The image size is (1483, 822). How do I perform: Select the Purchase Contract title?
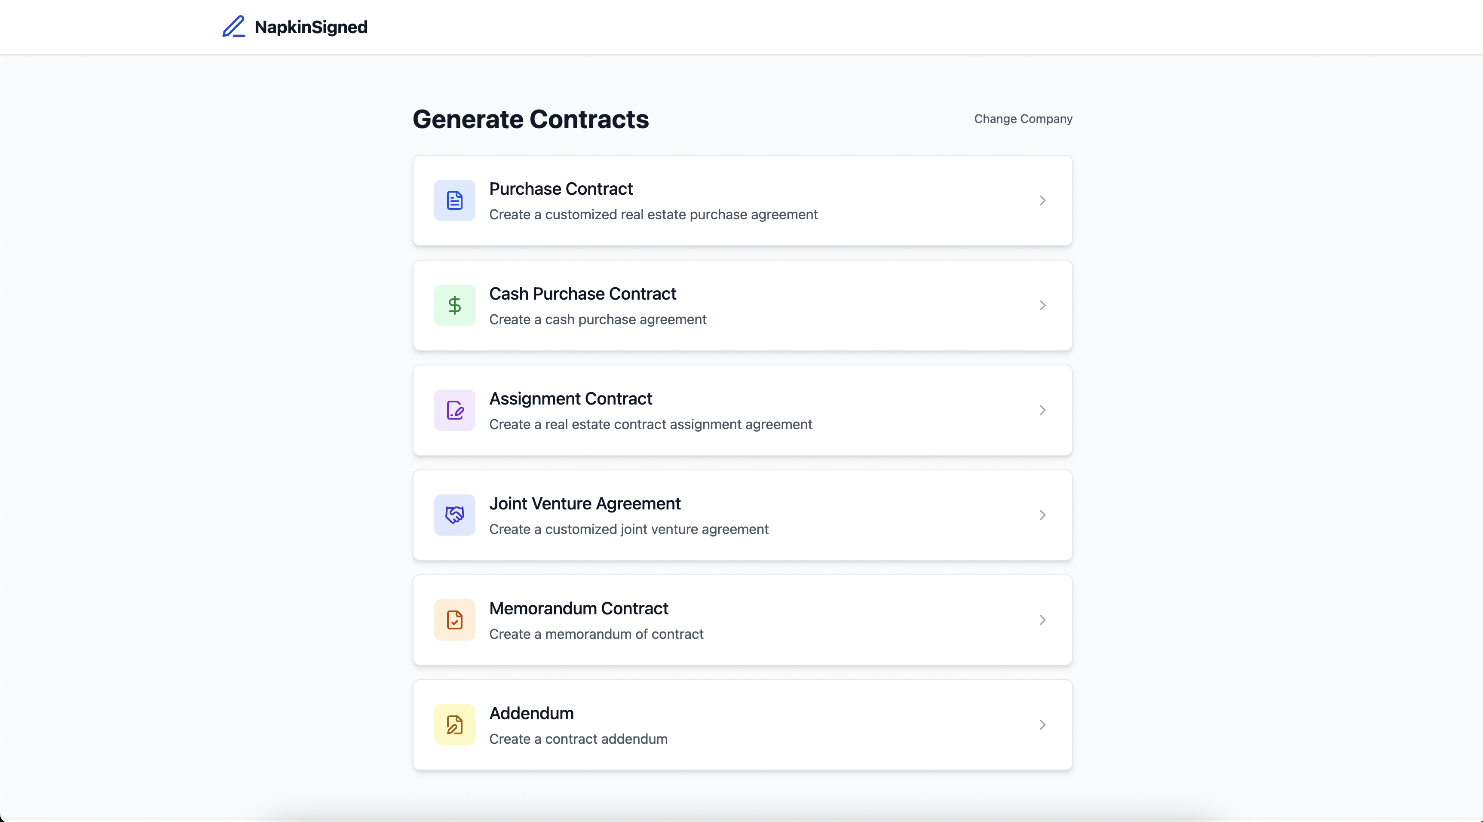point(561,189)
